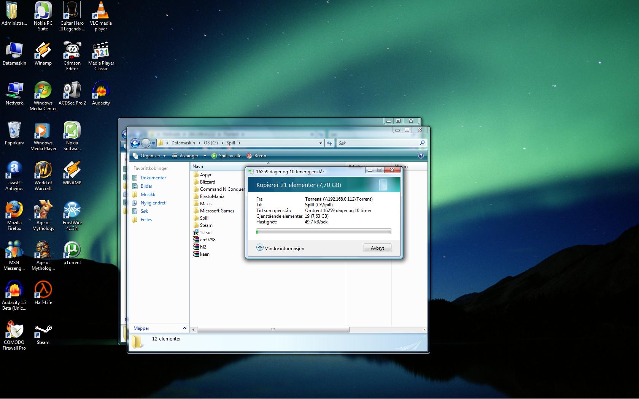Launch MSN Messenger desktop icon
This screenshot has width=639, height=399.
point(14,256)
